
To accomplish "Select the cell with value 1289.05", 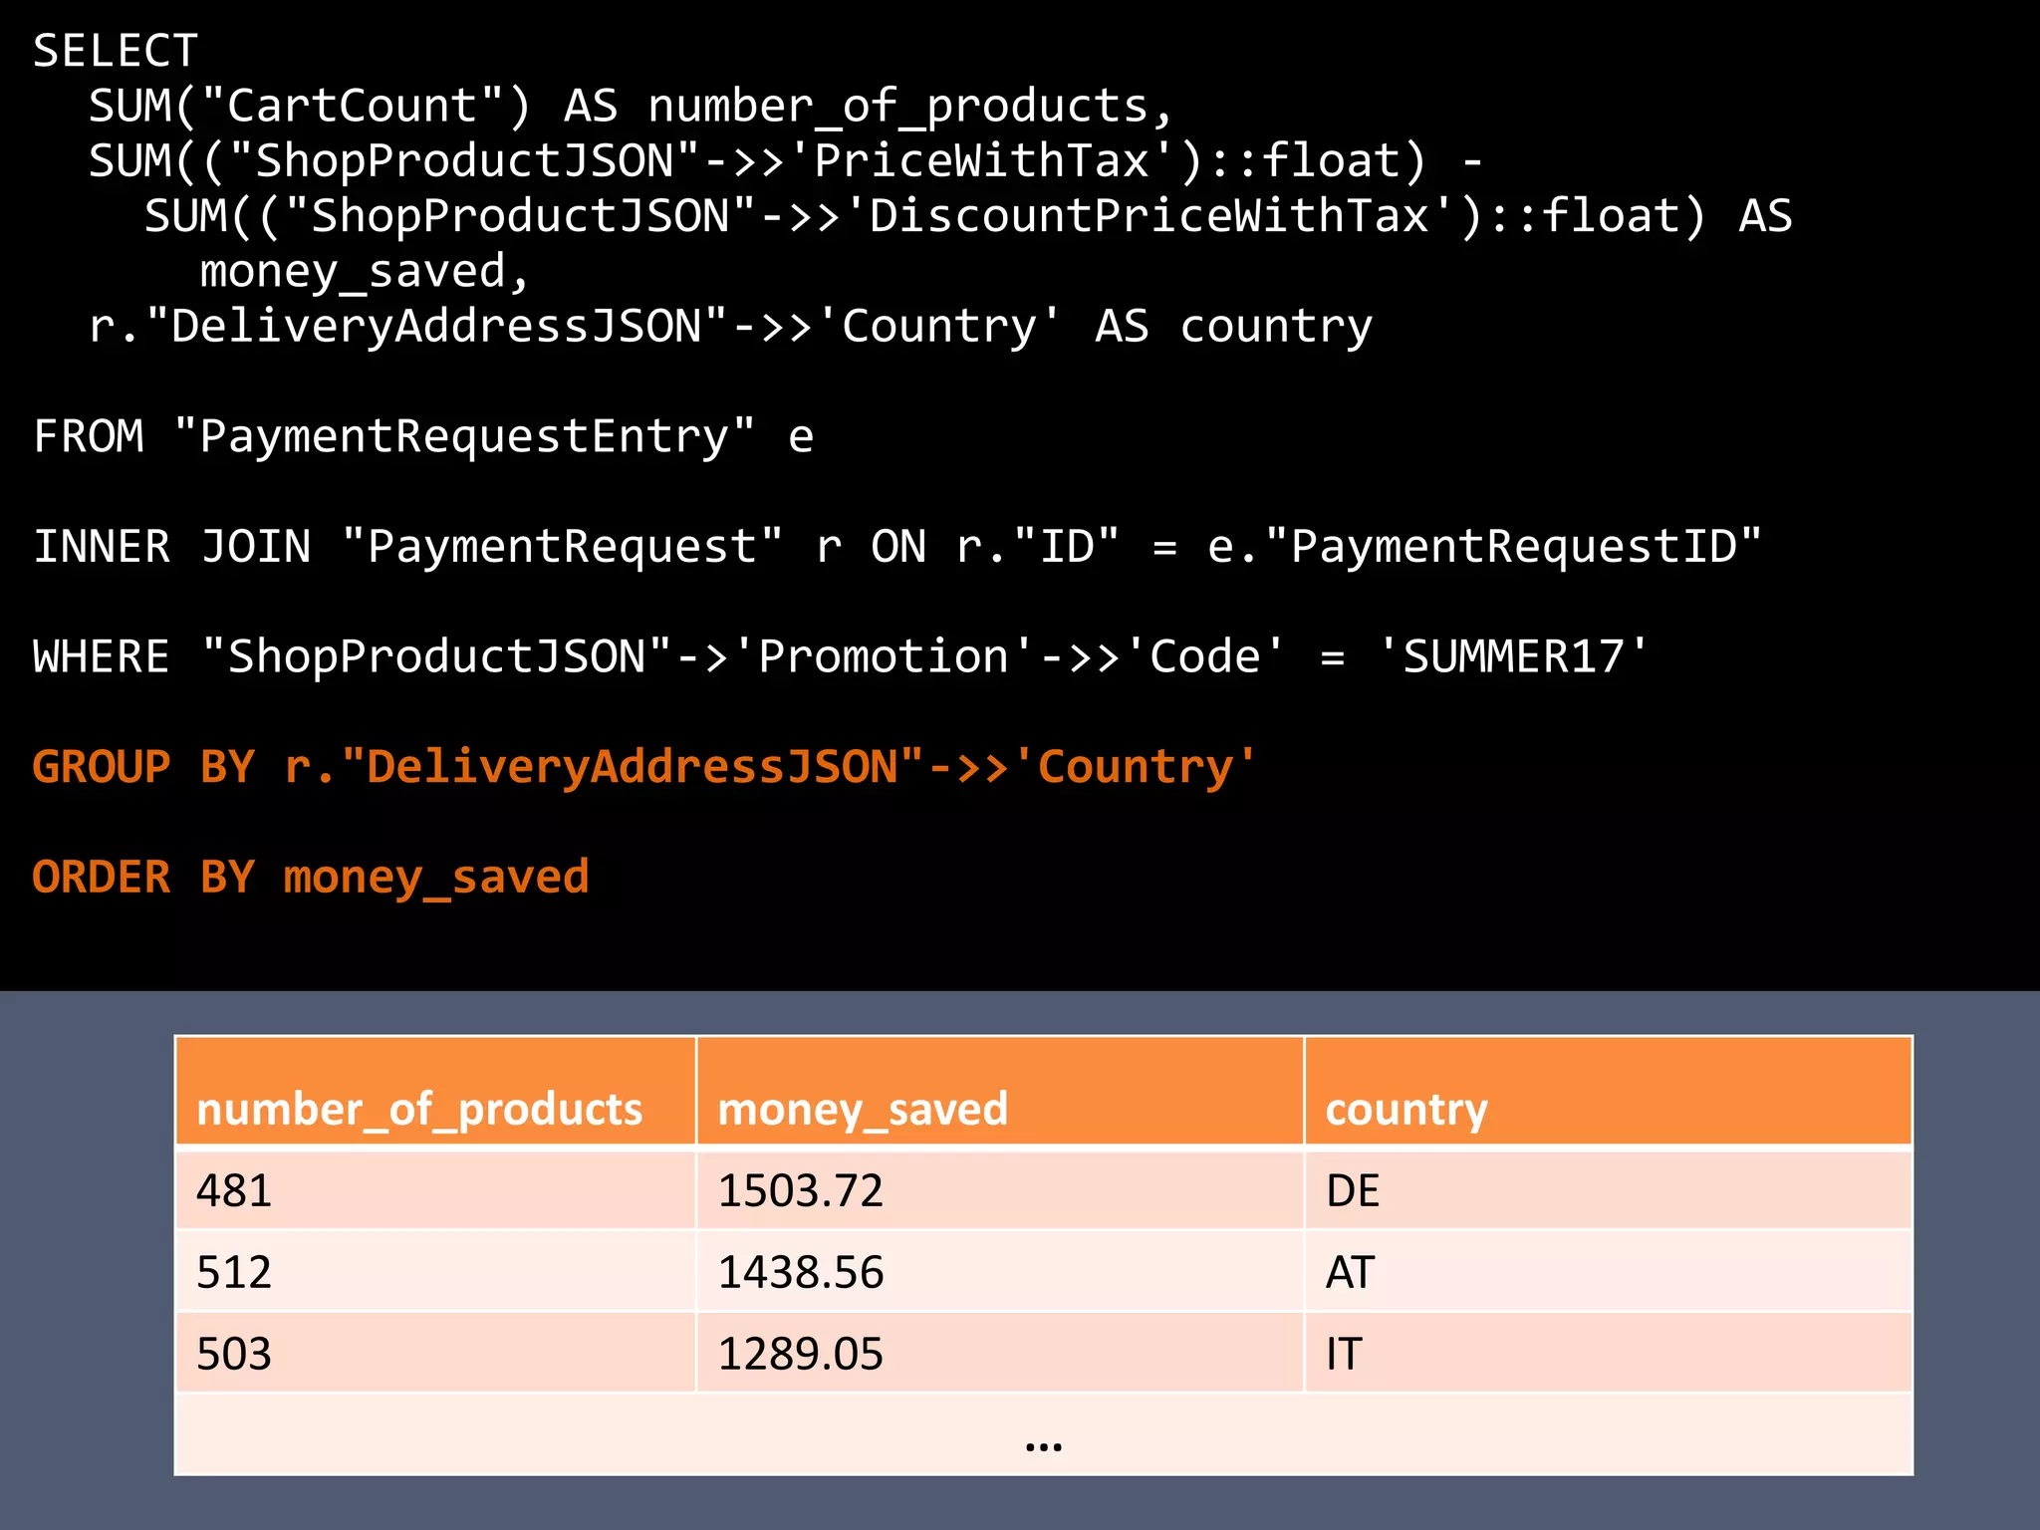I will click(x=1000, y=1353).
